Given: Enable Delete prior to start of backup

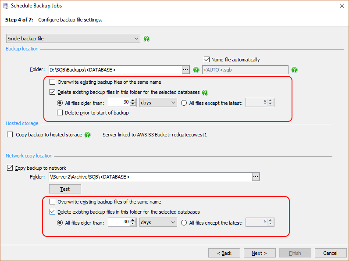Looking at the screenshot, I should click(x=61, y=113).
